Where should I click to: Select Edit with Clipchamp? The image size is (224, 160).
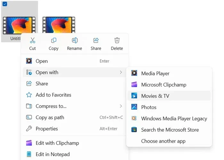(75, 143)
